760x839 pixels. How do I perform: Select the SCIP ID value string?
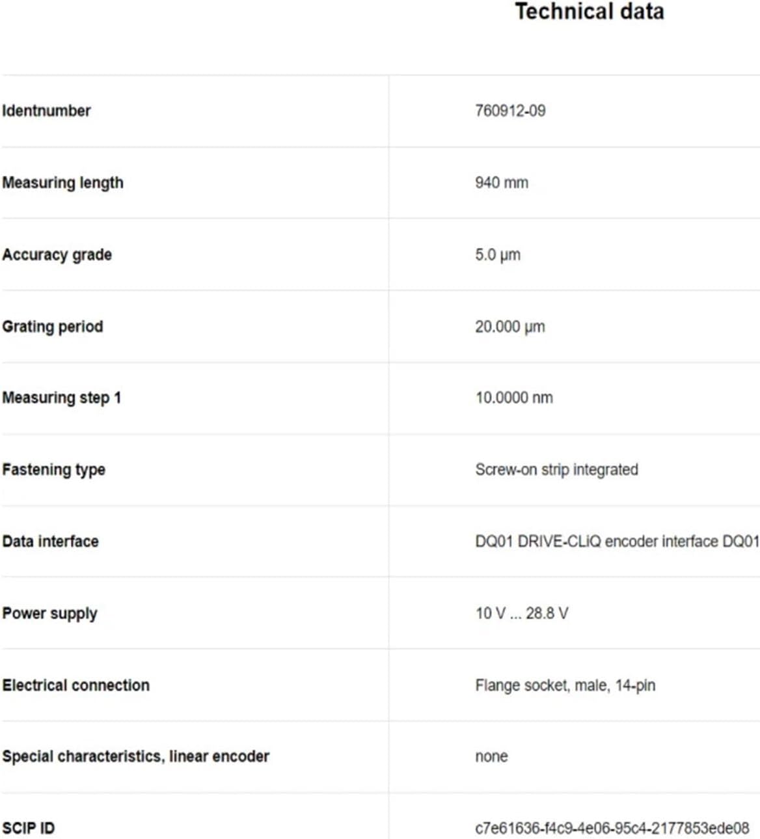[x=612, y=829]
